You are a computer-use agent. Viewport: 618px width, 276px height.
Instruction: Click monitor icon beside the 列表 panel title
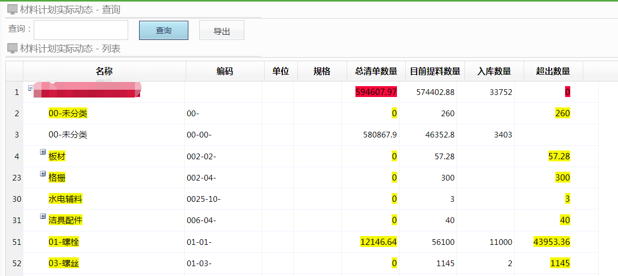click(12, 48)
